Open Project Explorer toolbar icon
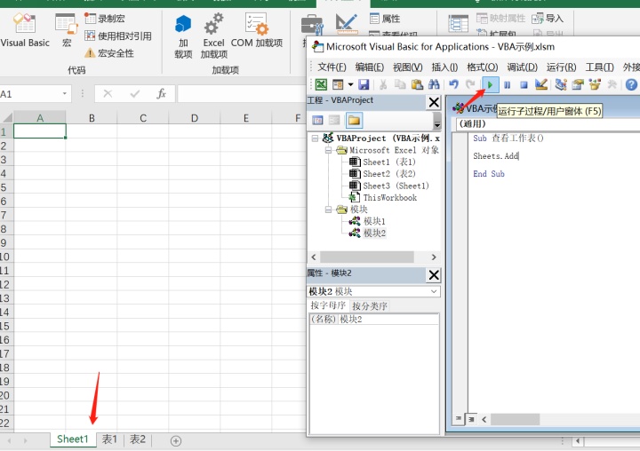640x451 pixels. 561,84
